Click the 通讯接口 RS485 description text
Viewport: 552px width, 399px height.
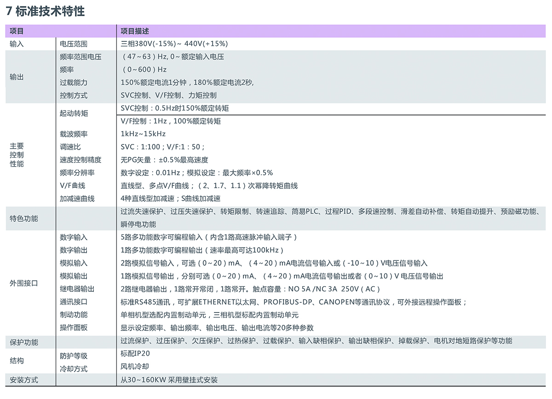click(293, 302)
